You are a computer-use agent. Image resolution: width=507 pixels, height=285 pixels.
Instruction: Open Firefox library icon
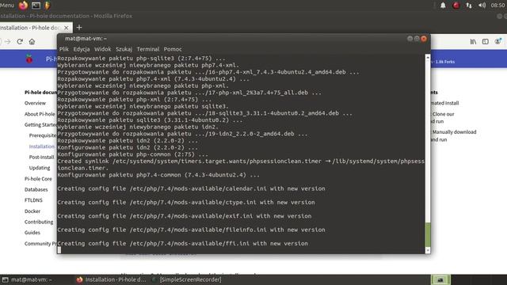click(473, 41)
